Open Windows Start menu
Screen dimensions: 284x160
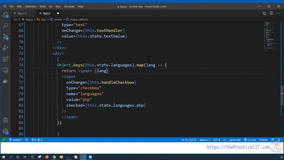tap(4, 157)
